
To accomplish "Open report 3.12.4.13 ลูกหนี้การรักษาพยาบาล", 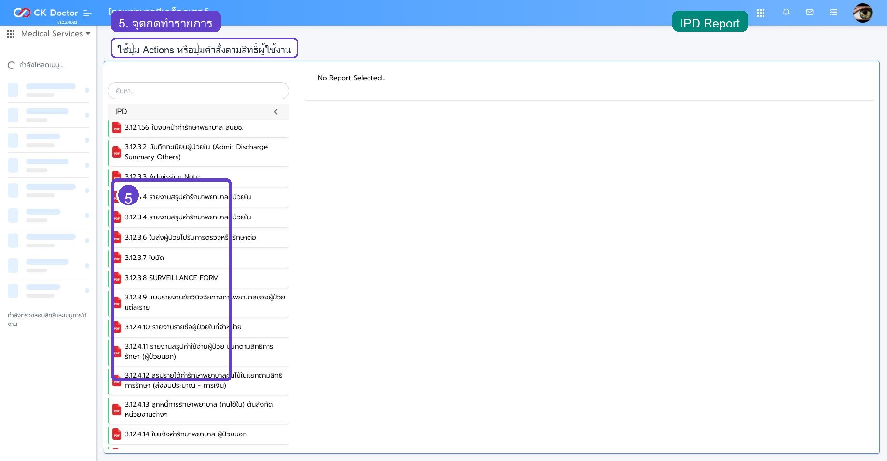I will click(x=198, y=409).
